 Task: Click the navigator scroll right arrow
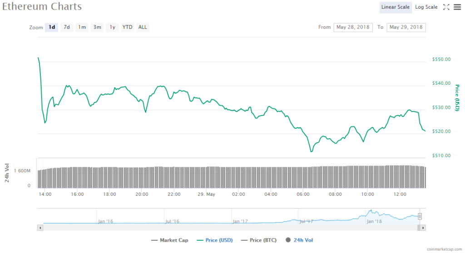[x=423, y=228]
